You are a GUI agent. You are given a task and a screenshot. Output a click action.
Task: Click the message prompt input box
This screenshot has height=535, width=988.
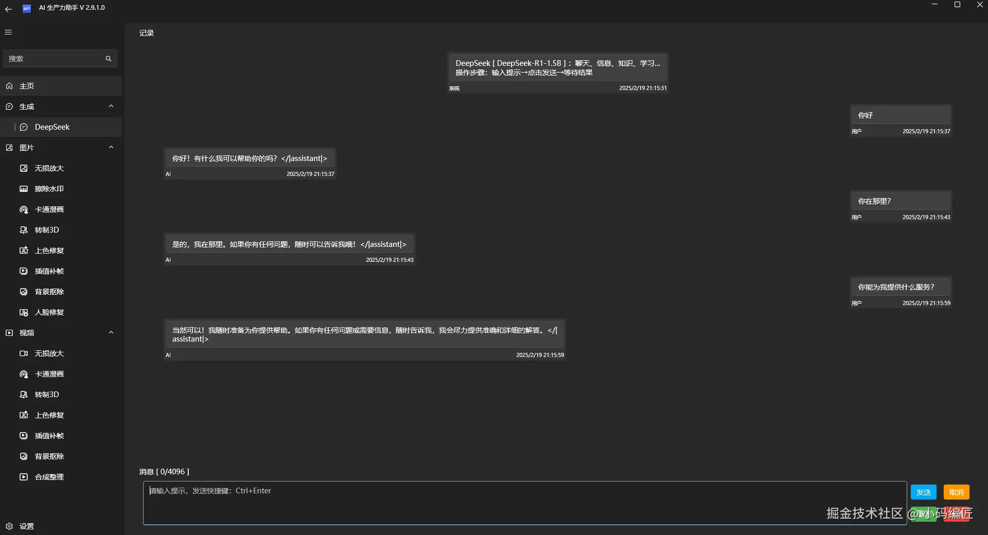click(x=525, y=503)
